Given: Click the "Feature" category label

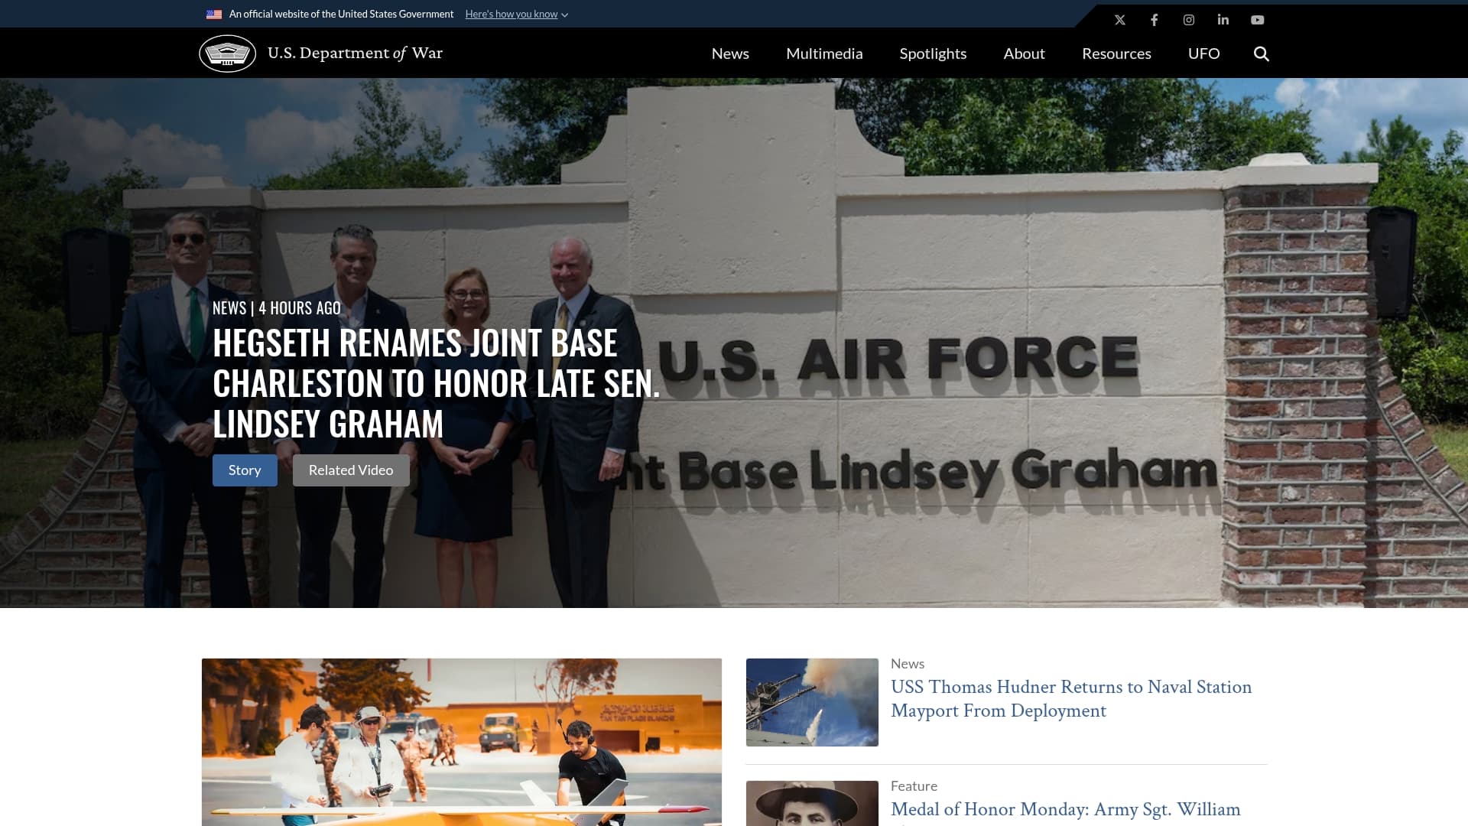Looking at the screenshot, I should tap(914, 786).
